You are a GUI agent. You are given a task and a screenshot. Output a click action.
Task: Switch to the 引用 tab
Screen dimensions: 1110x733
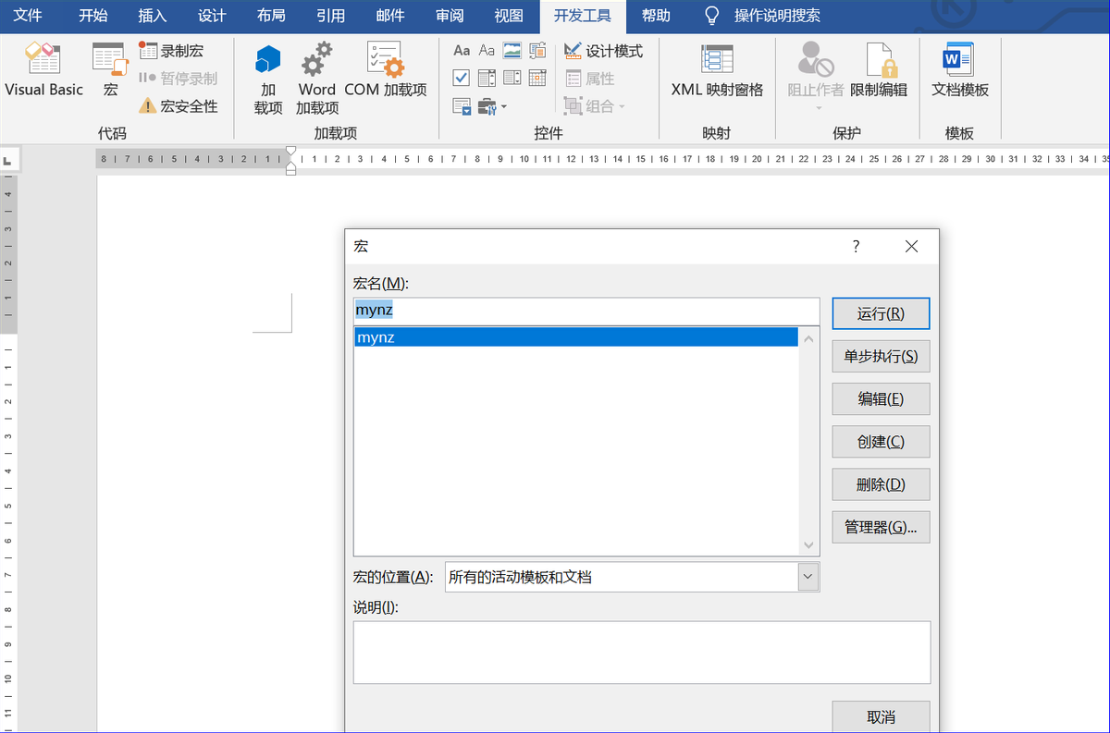point(330,16)
